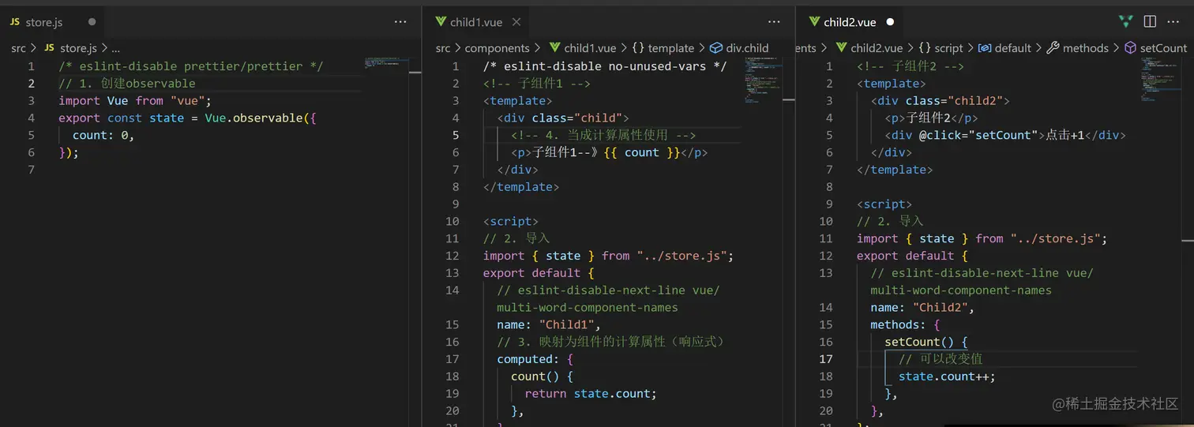This screenshot has height=427, width=1194.
Task: Open div.child breadcrumb segment
Action: 747,48
